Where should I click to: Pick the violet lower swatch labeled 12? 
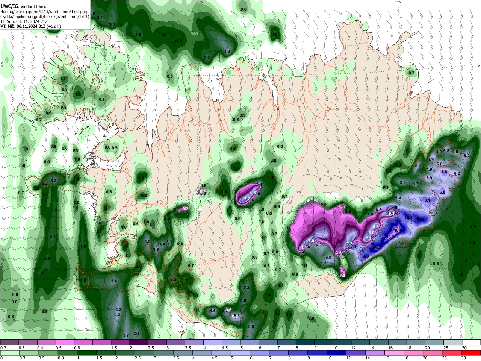(x=355, y=353)
